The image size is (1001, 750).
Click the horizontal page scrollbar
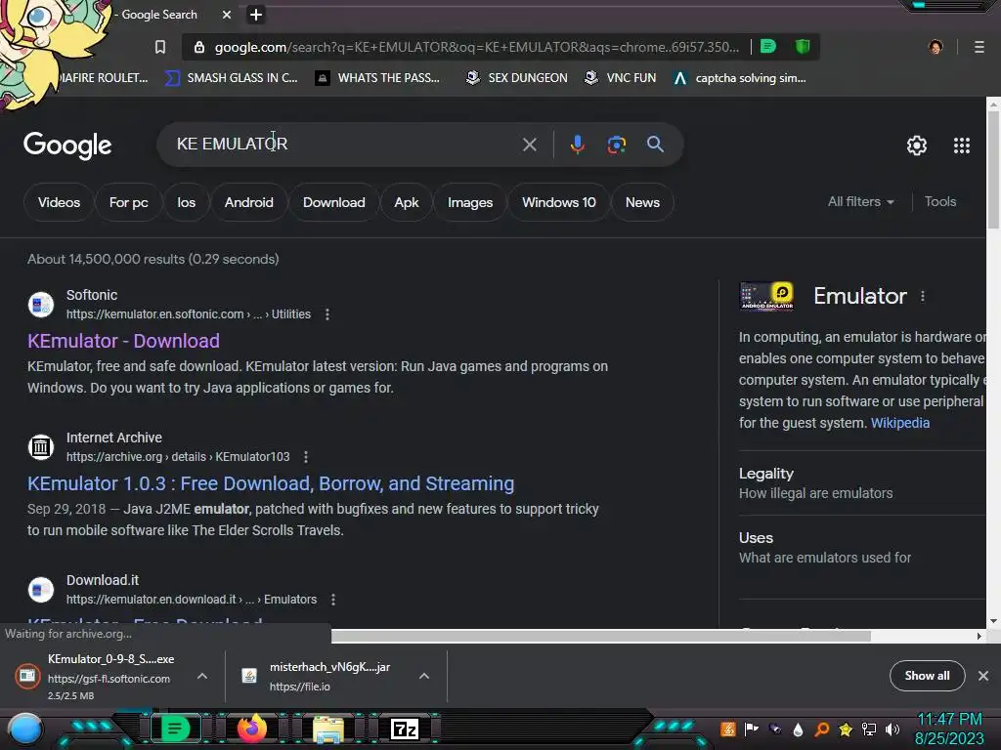tap(601, 636)
